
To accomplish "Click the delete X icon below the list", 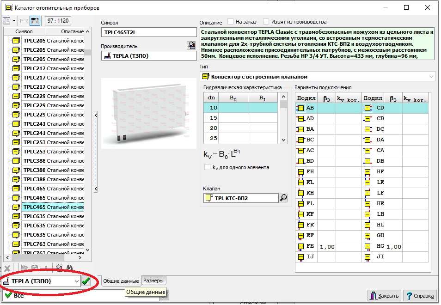I will point(7,268).
